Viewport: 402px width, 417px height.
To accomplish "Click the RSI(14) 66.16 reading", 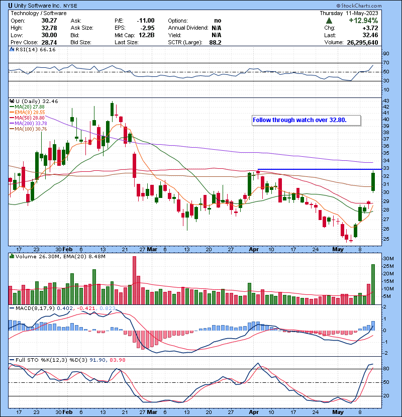I will coord(35,49).
